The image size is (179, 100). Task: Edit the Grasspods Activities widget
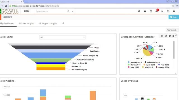coord(166,36)
